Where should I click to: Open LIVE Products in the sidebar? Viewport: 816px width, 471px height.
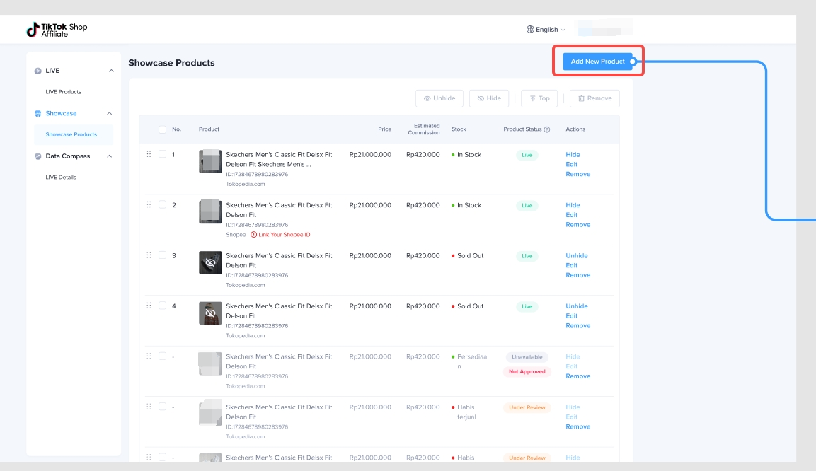(x=63, y=92)
